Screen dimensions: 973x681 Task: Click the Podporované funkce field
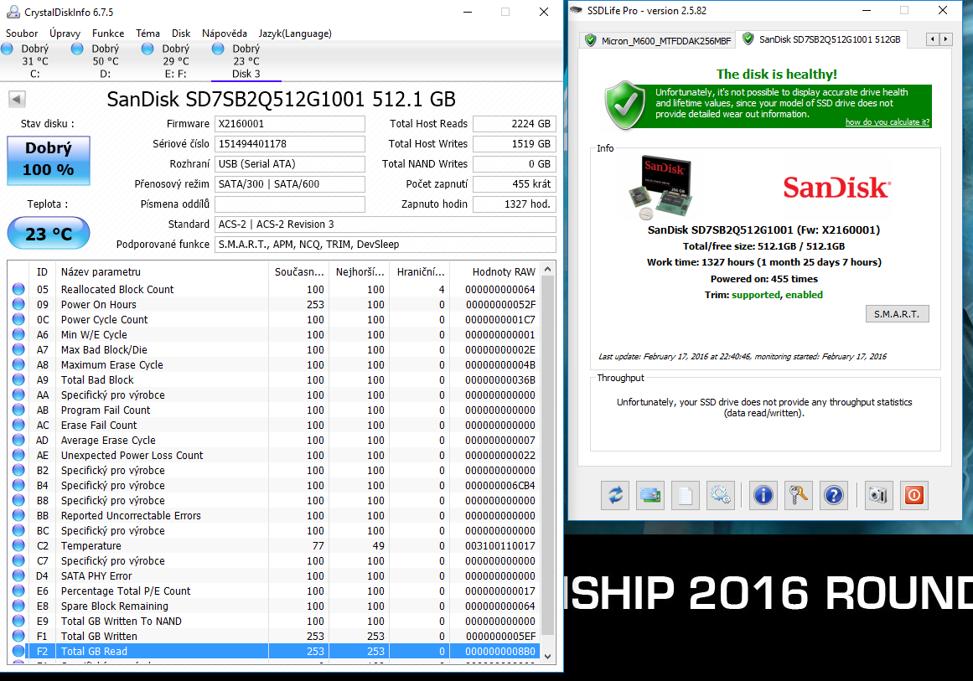point(386,245)
